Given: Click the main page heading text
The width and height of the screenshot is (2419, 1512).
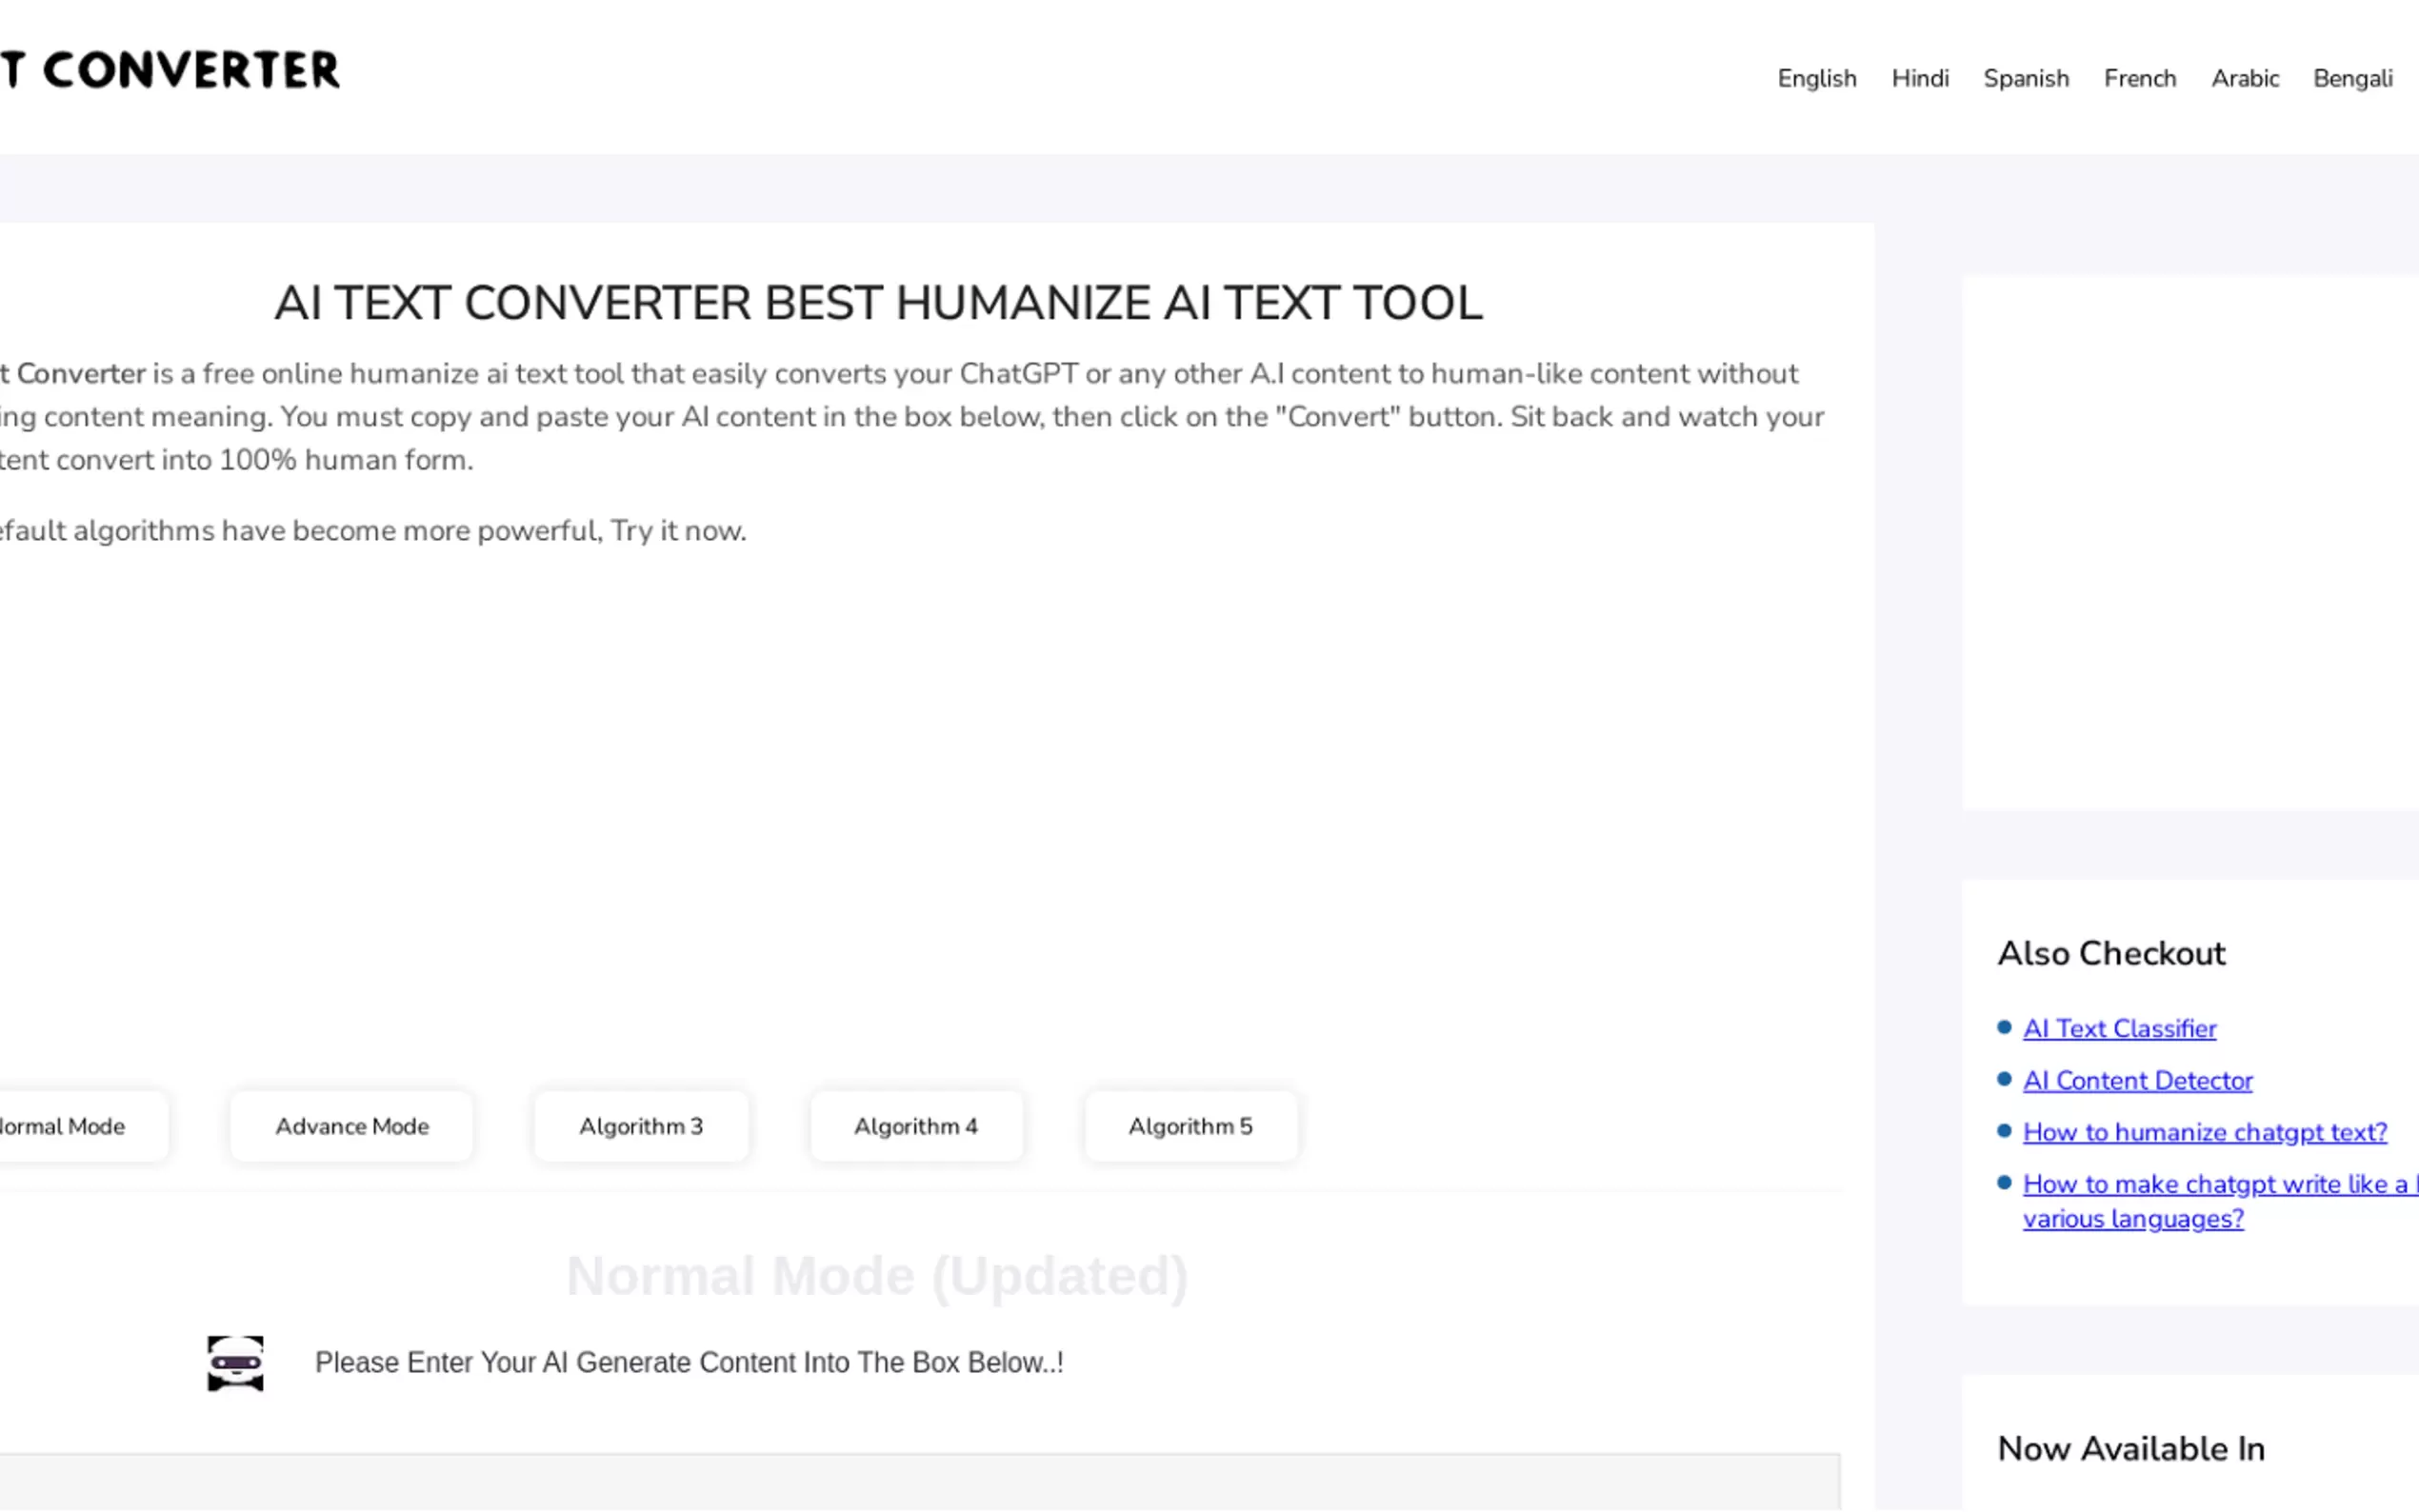Looking at the screenshot, I should tap(878, 303).
